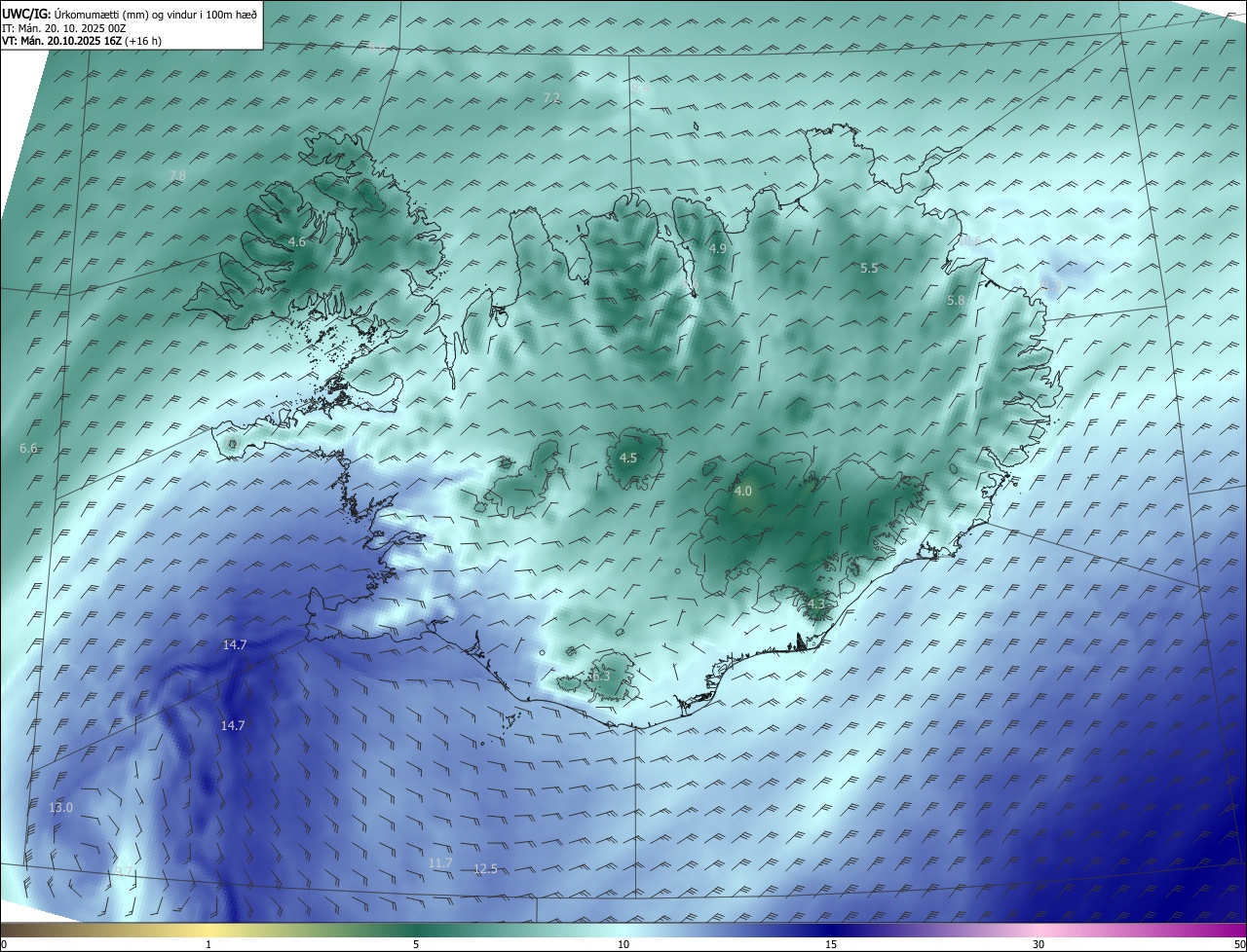Click the 4.3 value label on the map
This screenshot has width=1247, height=952.
tap(816, 604)
